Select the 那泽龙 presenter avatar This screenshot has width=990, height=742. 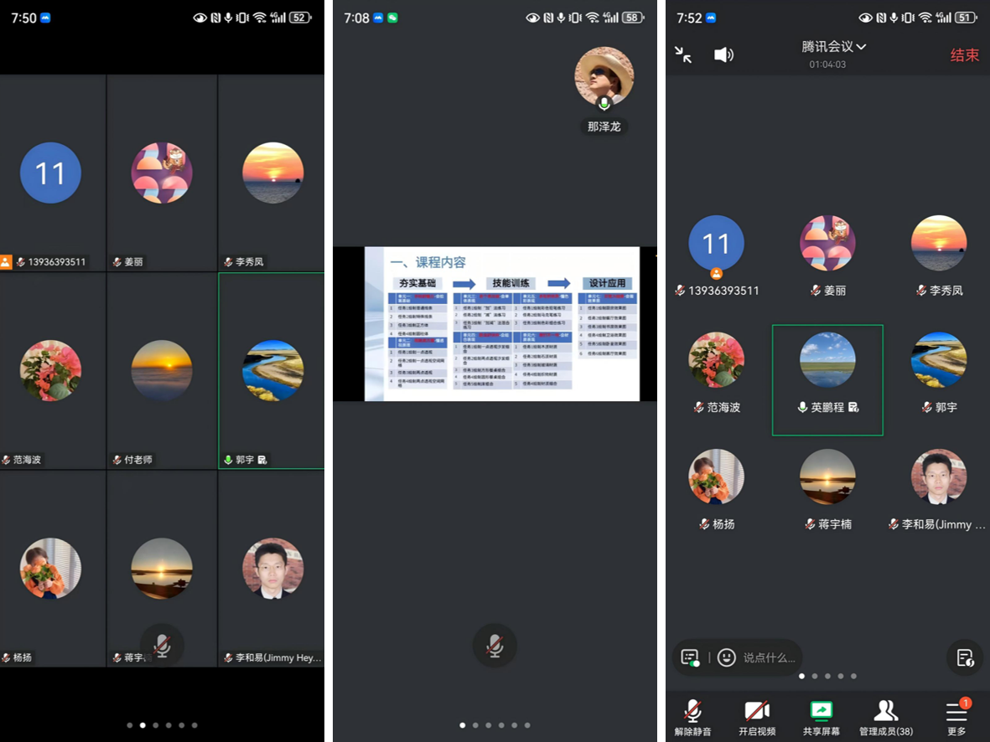[604, 77]
